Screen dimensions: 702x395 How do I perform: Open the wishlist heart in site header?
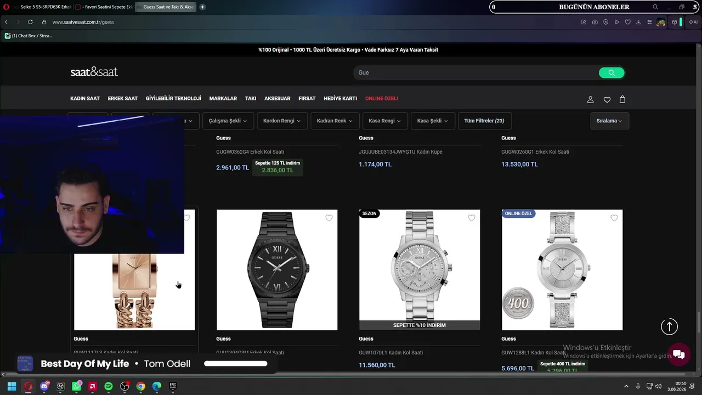pyautogui.click(x=607, y=99)
